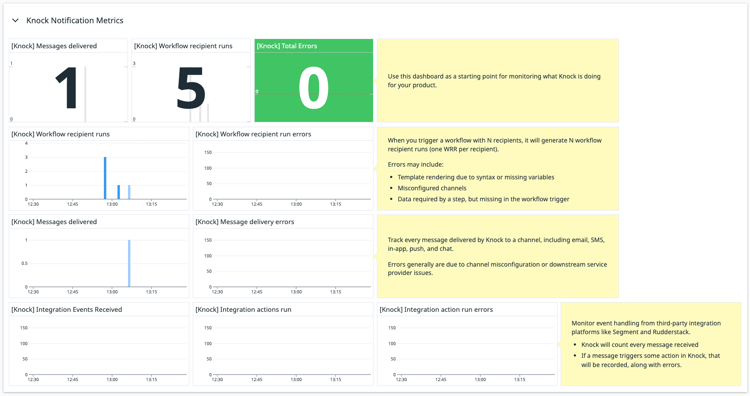Screen dimensions: 750x396
Task: Select the Messages delivered chart title
Action: (x=54, y=222)
